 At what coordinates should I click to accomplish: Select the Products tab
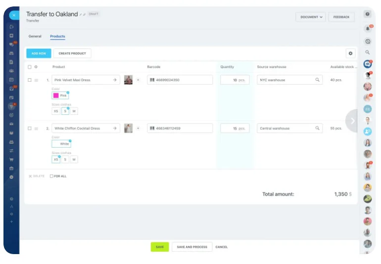57,37
